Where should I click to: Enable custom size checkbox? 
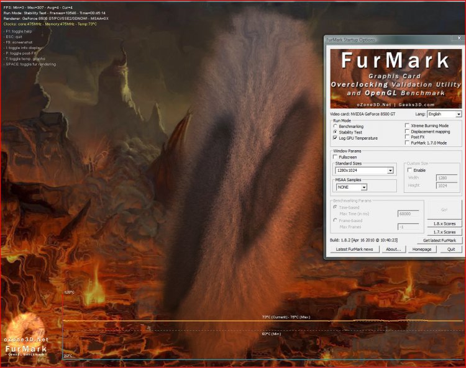tap(410, 170)
